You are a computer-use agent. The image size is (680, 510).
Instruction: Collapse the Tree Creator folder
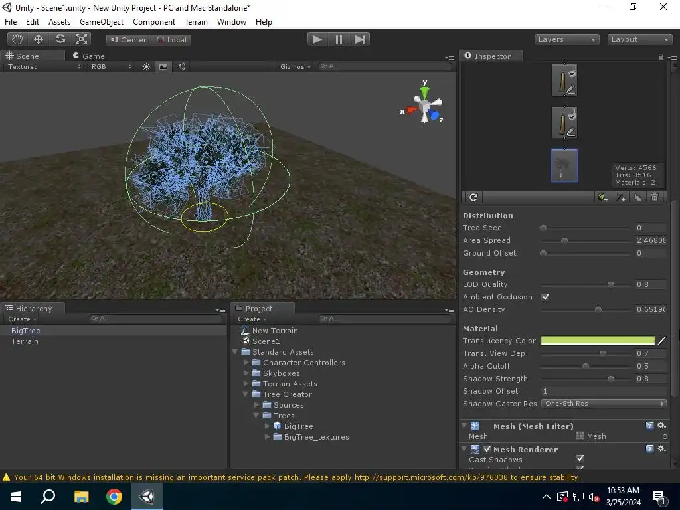(246, 394)
